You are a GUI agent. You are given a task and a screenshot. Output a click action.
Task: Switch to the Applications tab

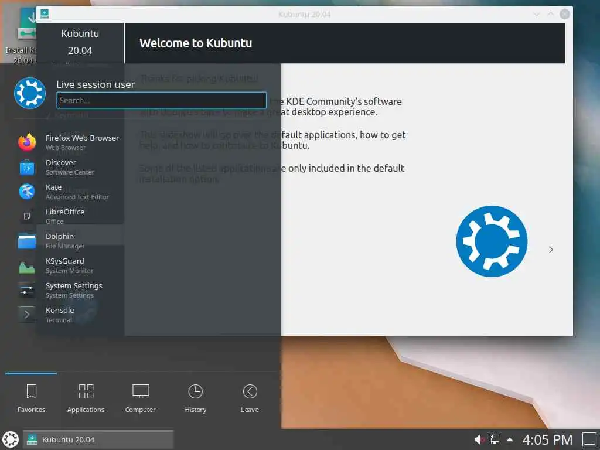click(x=86, y=398)
